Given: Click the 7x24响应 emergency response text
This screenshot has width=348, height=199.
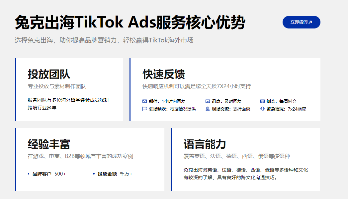Looking at the screenshot, I should click(297, 109).
